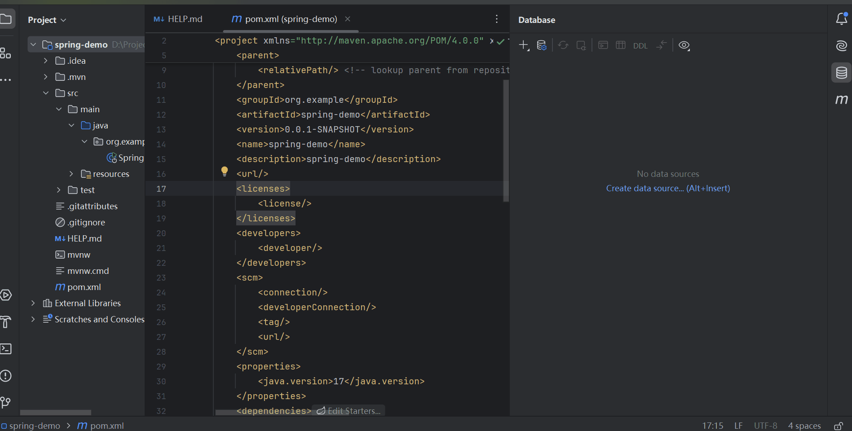
Task: Select pom.xml in the project tree
Action: tap(78, 287)
